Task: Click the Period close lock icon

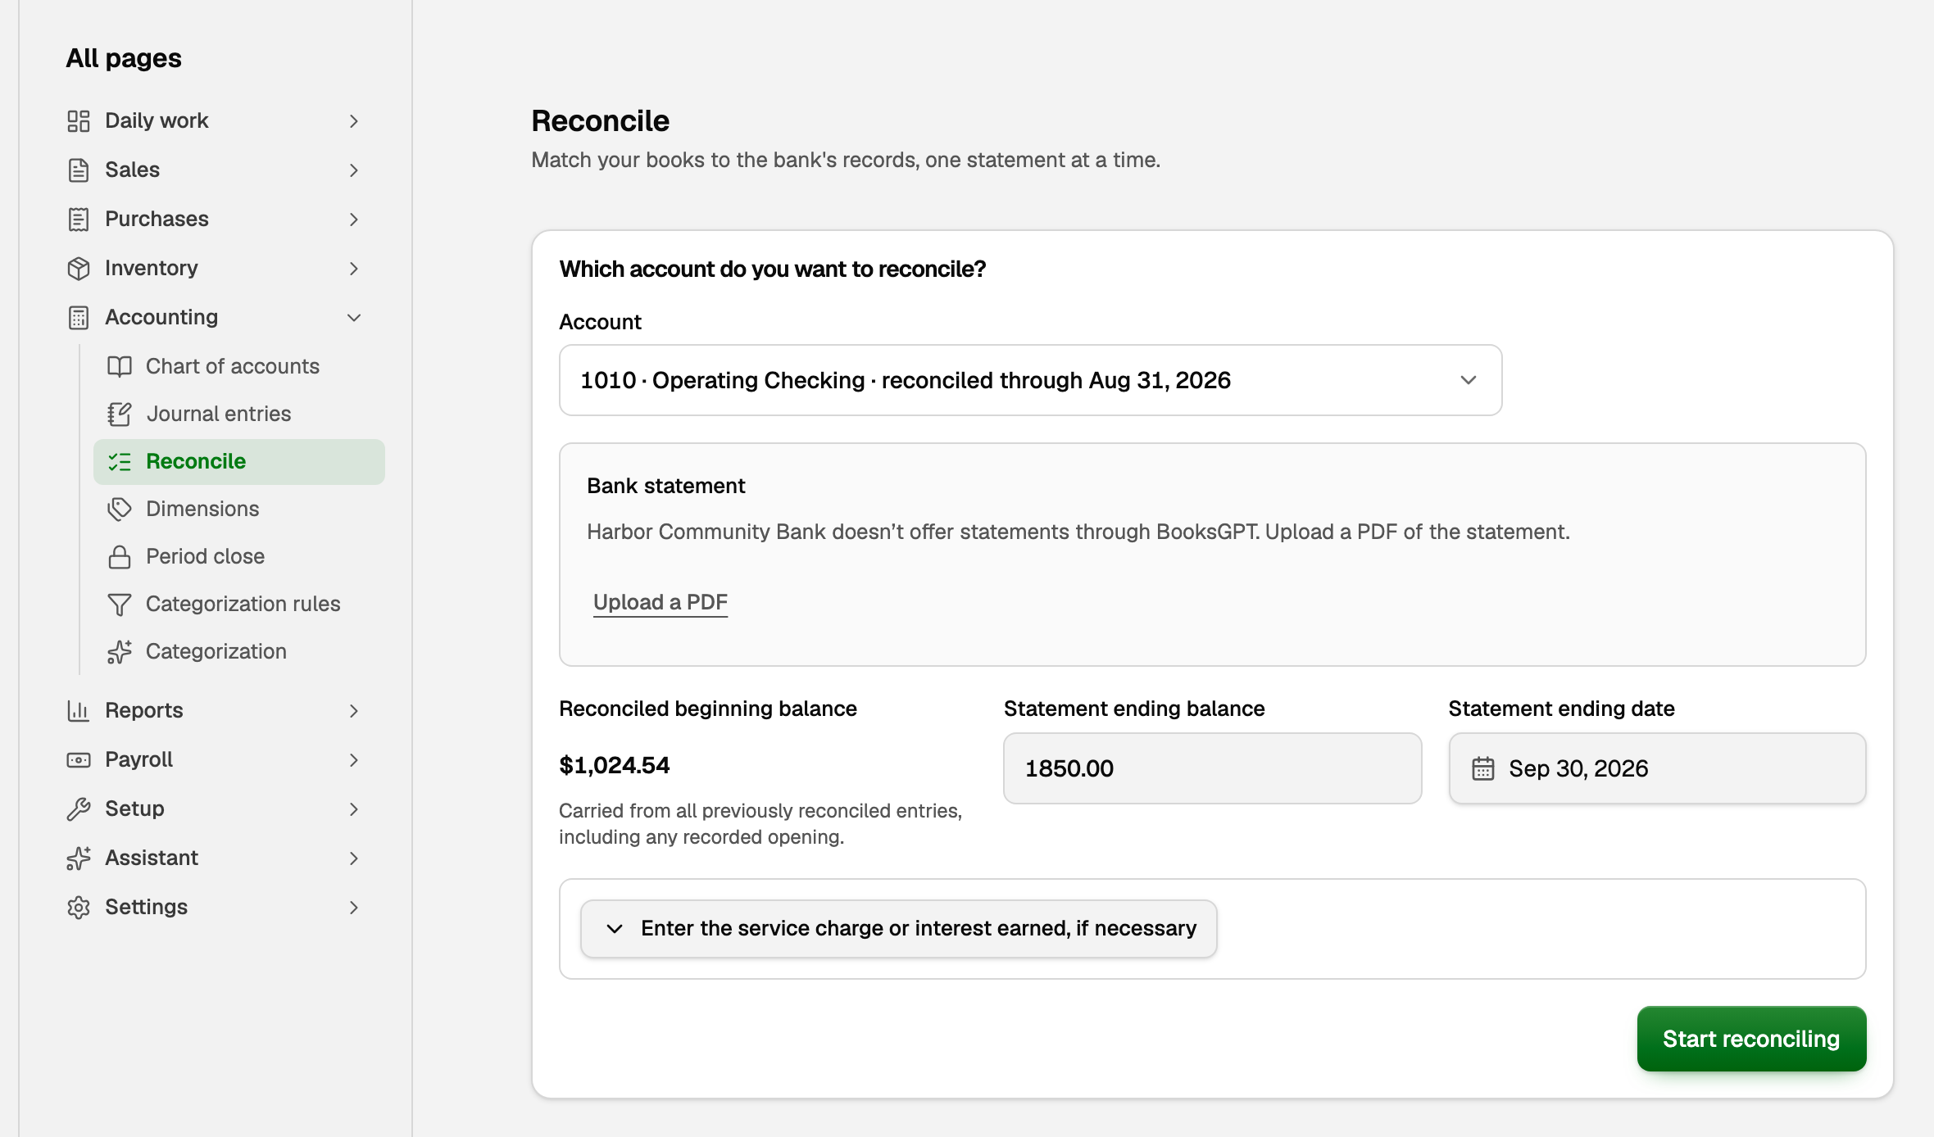Action: pyautogui.click(x=120, y=557)
